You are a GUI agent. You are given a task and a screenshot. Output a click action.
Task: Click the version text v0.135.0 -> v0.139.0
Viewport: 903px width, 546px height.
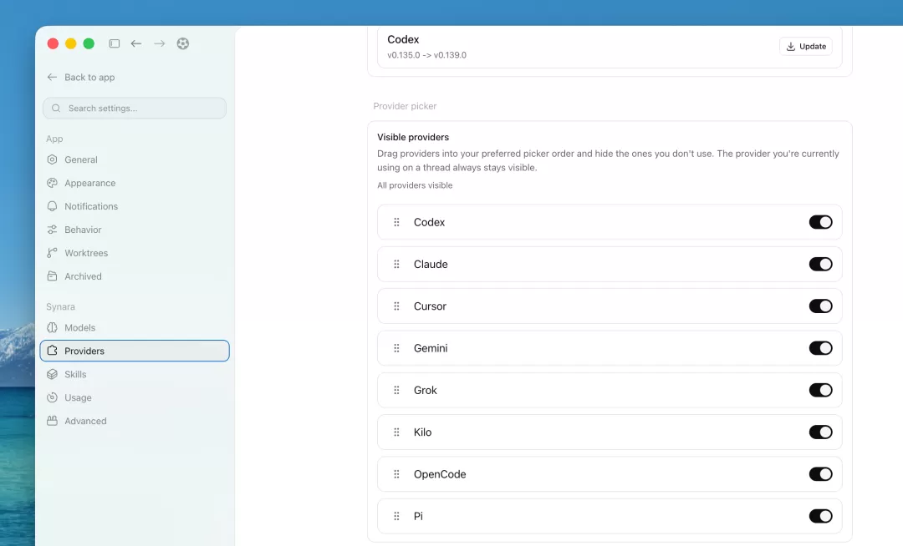426,55
